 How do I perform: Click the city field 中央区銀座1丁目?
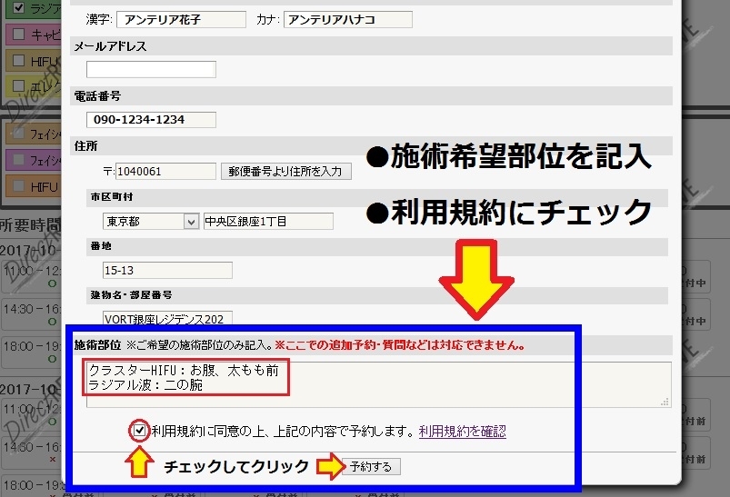268,221
